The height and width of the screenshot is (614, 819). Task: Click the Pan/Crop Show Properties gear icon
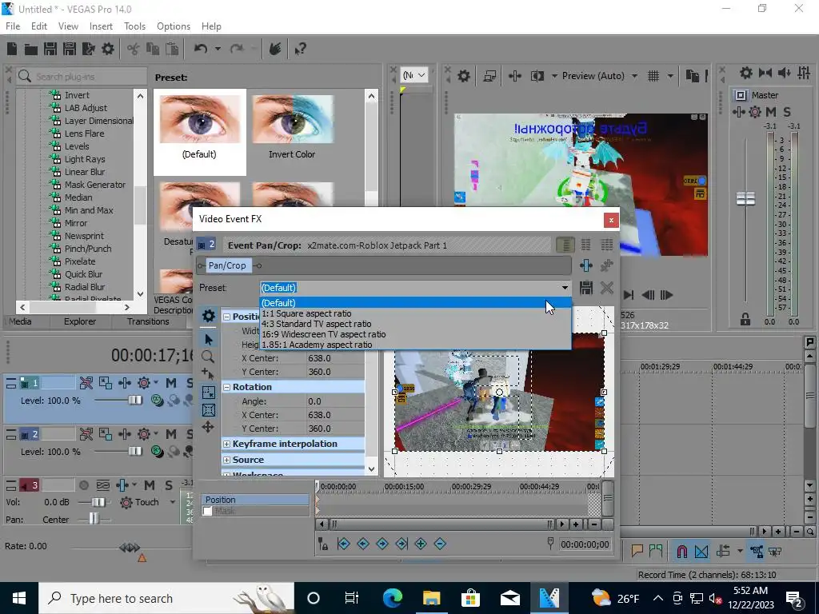209,315
